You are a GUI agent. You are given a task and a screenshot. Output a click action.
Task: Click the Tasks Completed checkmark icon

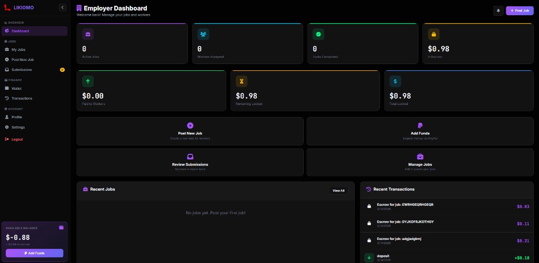(x=318, y=34)
